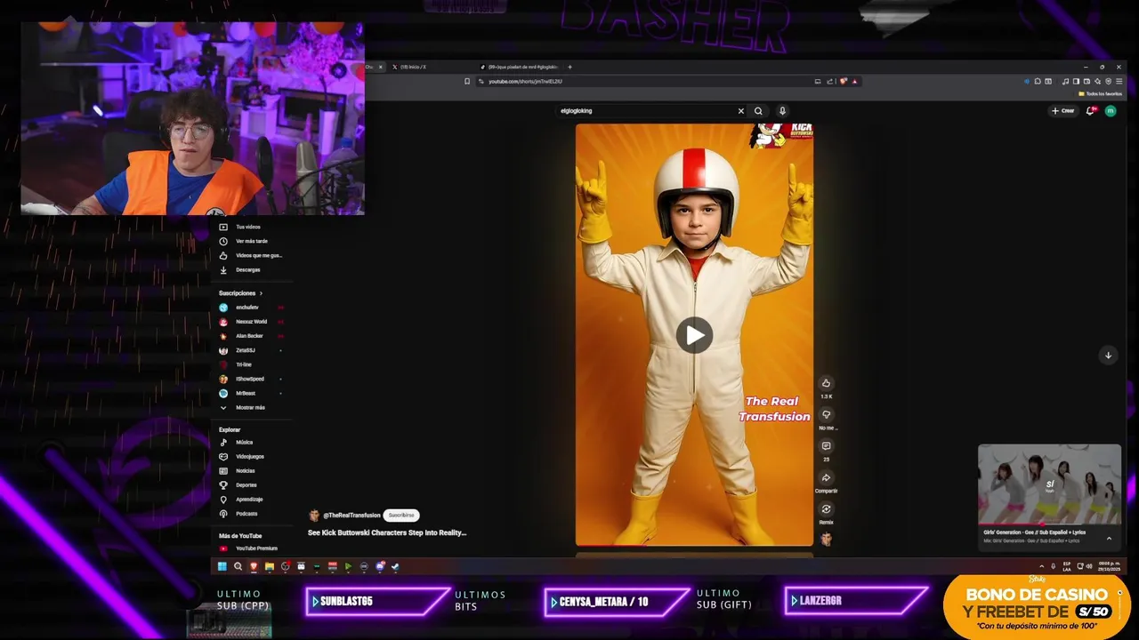This screenshot has height=640, width=1139.
Task: Open Alan Becker subscription channel
Action: 250,336
